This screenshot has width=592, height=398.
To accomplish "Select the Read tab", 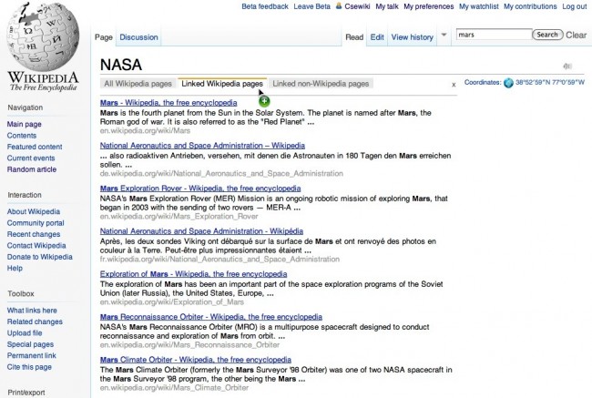I will pyautogui.click(x=354, y=37).
